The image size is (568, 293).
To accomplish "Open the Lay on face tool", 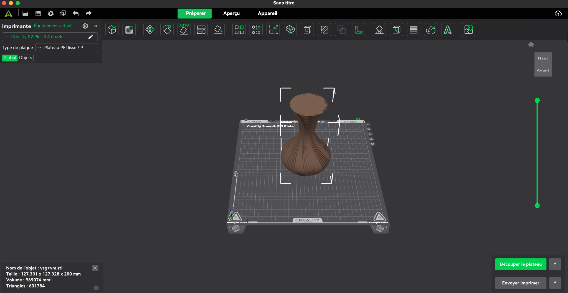I will coord(218,30).
